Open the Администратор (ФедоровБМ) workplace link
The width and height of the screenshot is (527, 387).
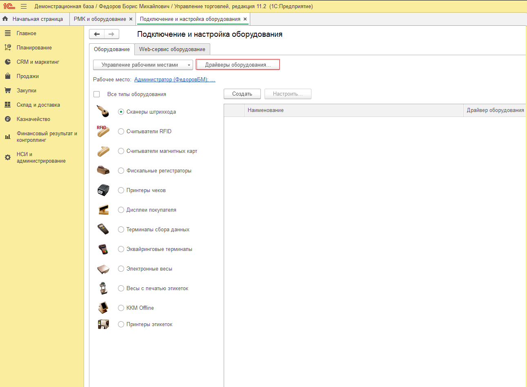click(x=175, y=80)
